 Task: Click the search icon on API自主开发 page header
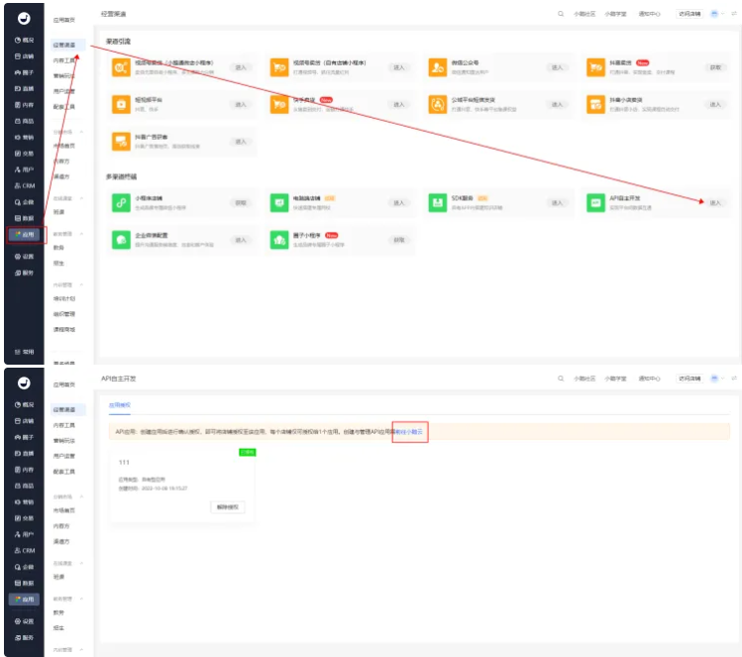(561, 379)
